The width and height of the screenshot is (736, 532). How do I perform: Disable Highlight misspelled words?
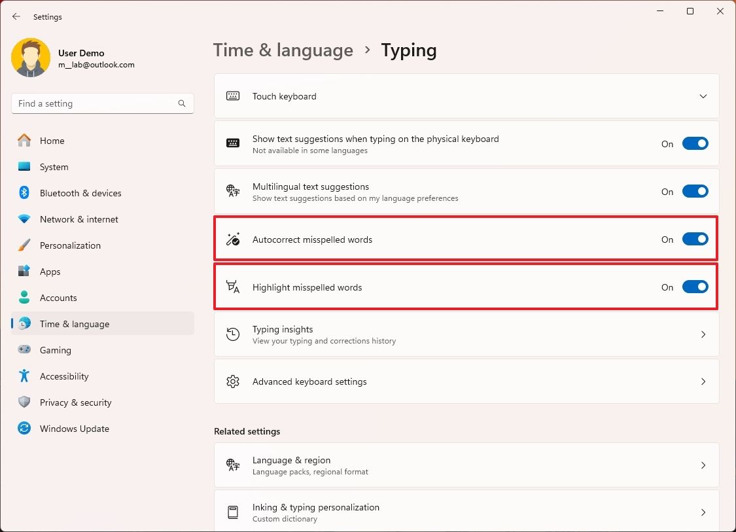click(695, 287)
